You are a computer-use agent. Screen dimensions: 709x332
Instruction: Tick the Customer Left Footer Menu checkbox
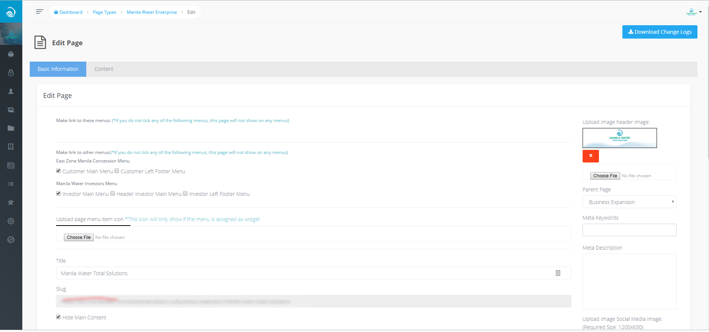(x=117, y=171)
